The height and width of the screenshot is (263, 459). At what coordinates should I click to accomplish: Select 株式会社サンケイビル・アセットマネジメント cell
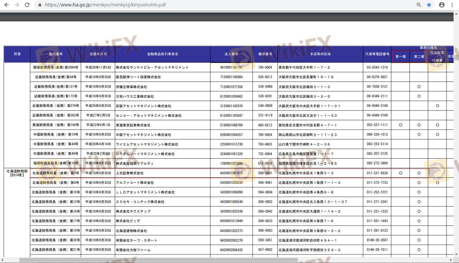pos(163,67)
